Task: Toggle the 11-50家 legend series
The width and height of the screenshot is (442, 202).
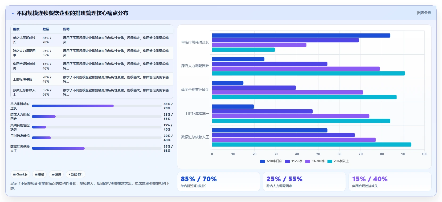Action: (x=294, y=161)
